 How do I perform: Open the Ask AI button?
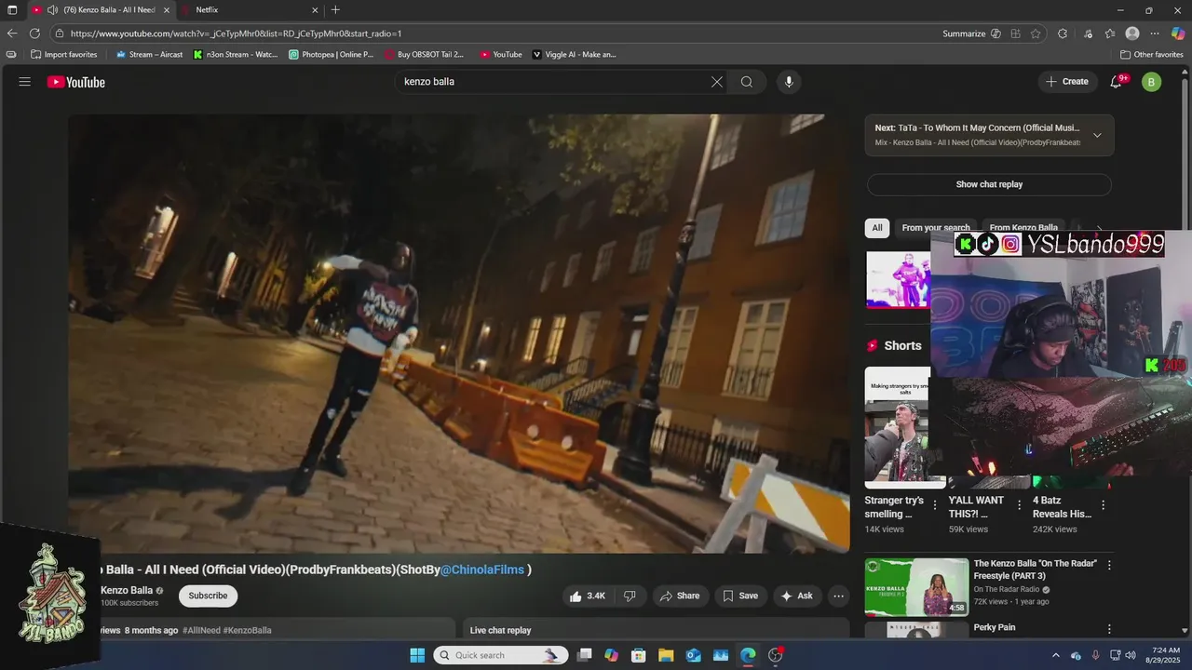797,596
